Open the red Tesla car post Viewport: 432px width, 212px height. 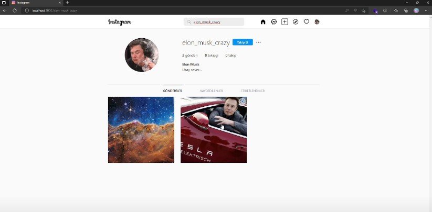tap(214, 130)
